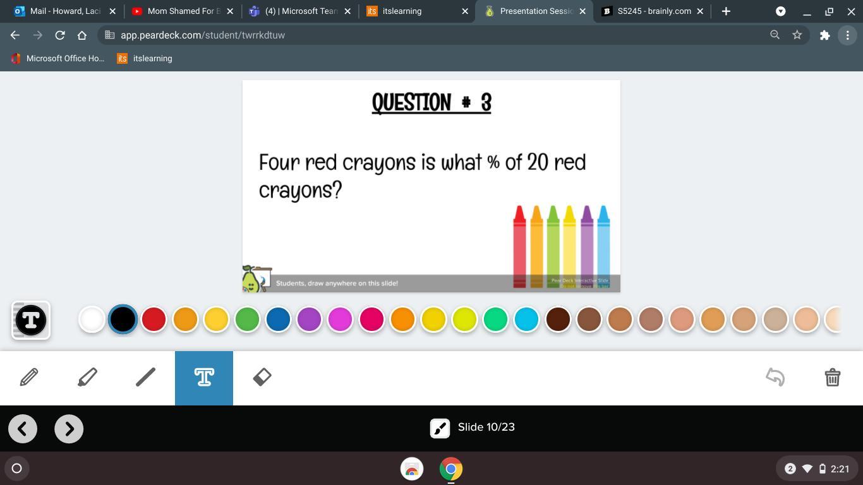Viewport: 863px width, 485px height.
Task: Open the itslearning bookmark
Action: tap(145, 59)
